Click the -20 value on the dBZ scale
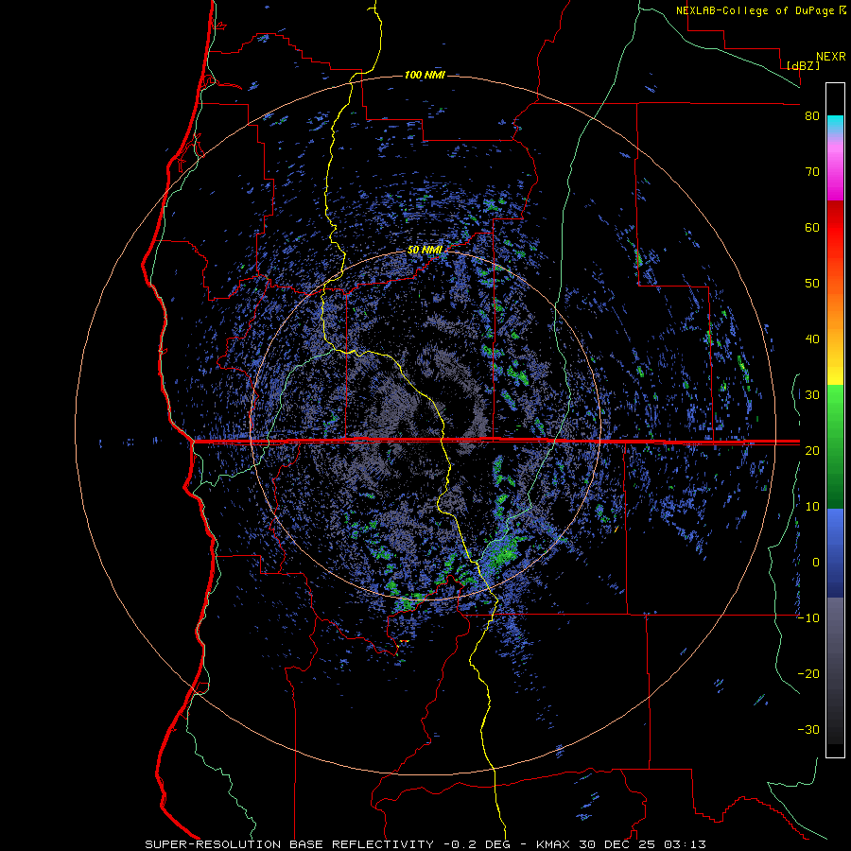 point(808,673)
